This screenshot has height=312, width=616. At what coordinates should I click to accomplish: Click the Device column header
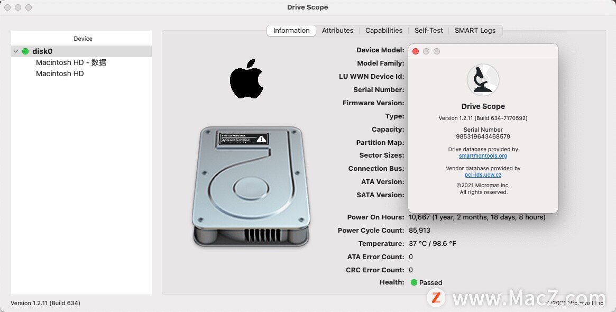[83, 39]
